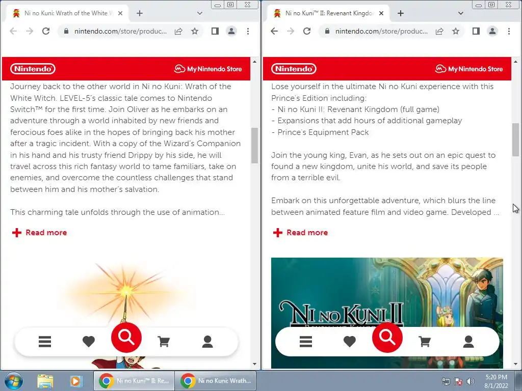The image size is (522, 391).
Task: Open account profile icon in left window
Action: [x=207, y=342]
